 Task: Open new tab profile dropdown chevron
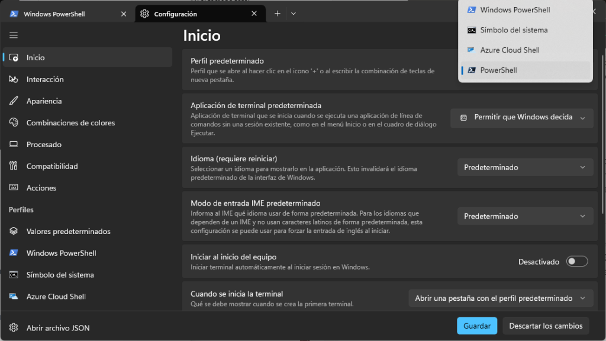(x=294, y=14)
